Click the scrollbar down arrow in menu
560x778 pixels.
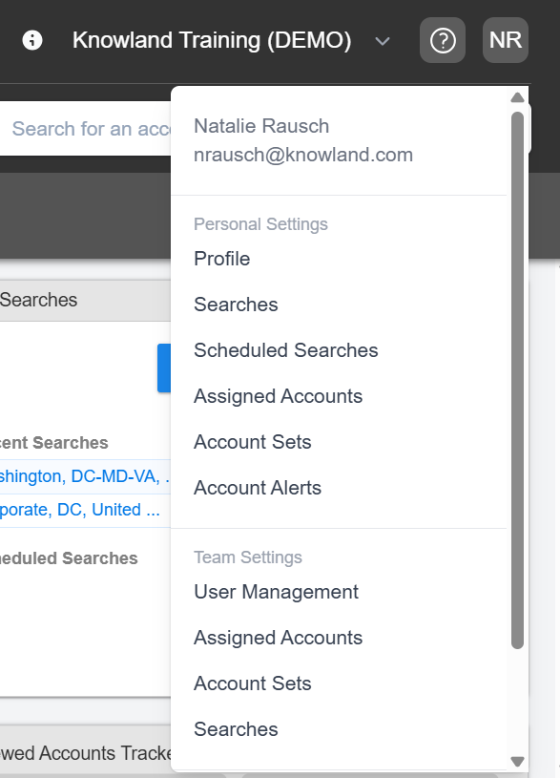point(517,761)
